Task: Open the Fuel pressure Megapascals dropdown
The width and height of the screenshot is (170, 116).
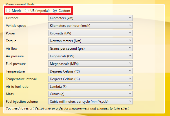Action: coord(90,64)
